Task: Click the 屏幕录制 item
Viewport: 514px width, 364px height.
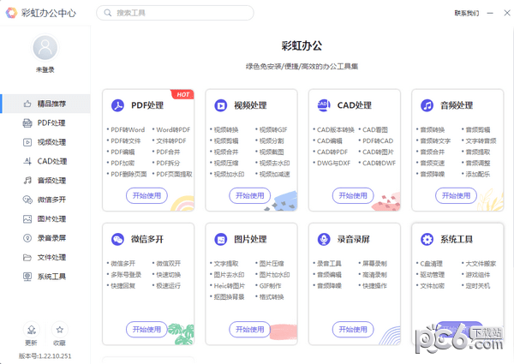Action: (374, 264)
